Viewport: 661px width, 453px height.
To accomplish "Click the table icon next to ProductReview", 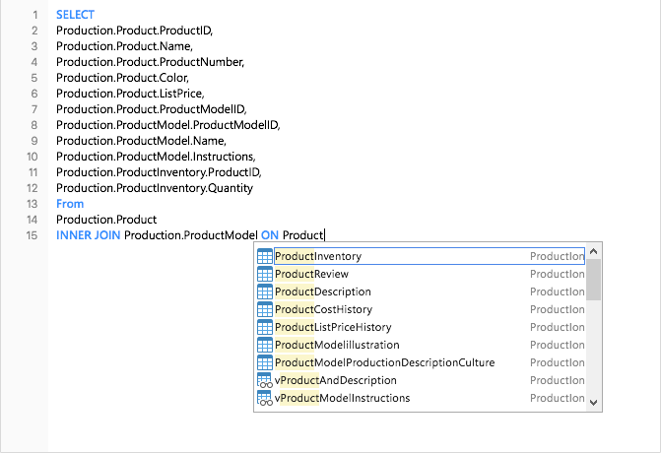I will [264, 274].
